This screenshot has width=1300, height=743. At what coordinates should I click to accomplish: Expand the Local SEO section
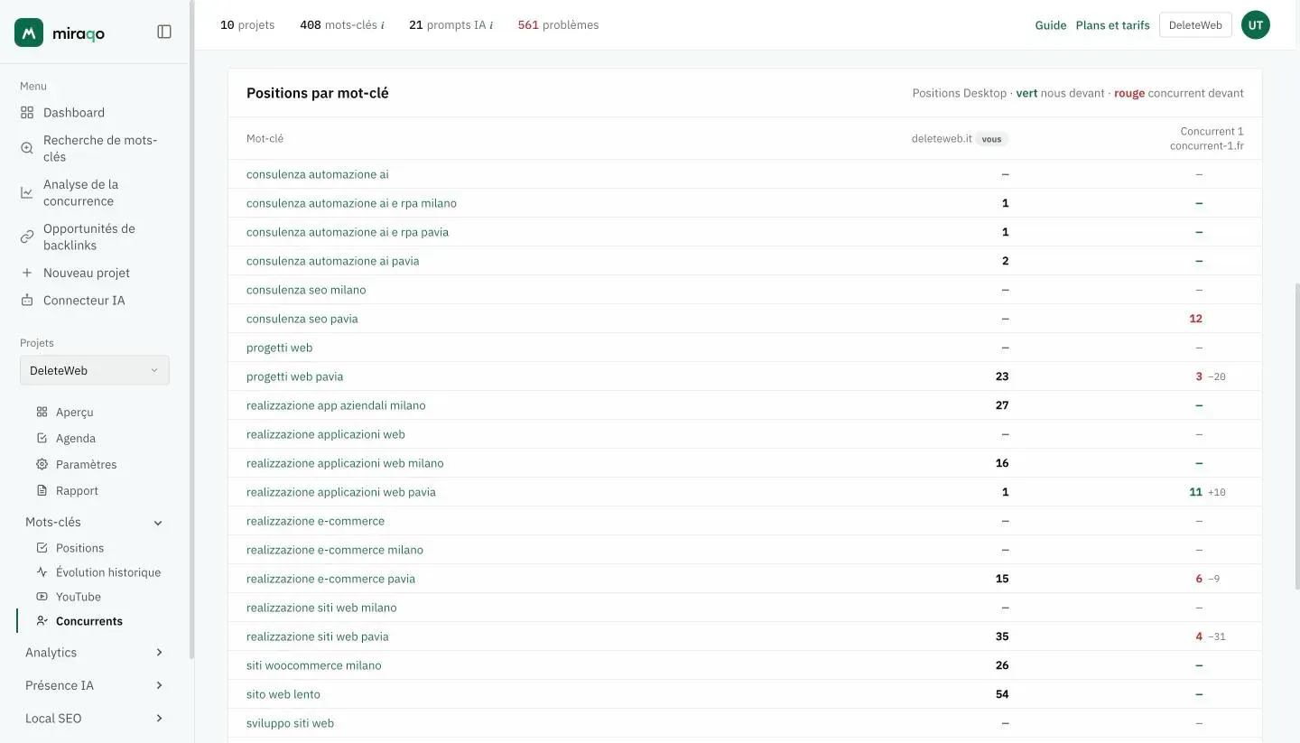(x=95, y=719)
